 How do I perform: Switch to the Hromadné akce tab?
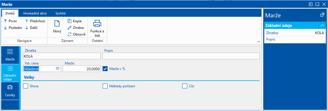(x=35, y=13)
